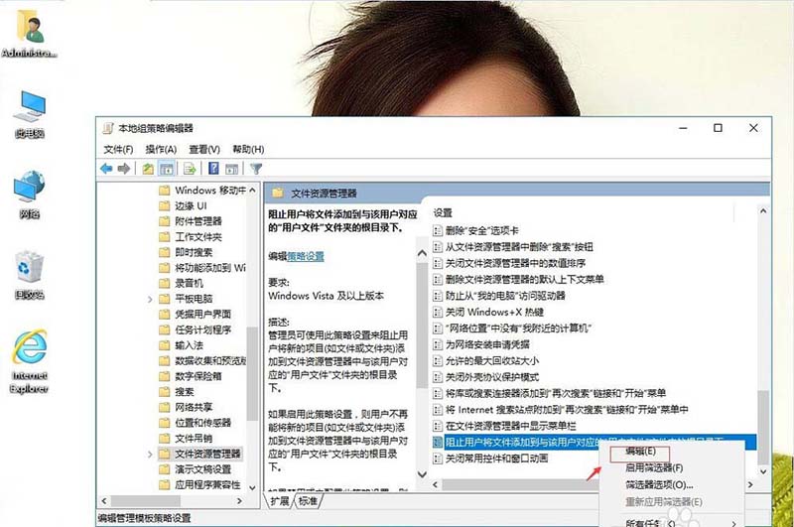Click the settings list scroll up arrow
794x527 pixels.
[x=763, y=210]
